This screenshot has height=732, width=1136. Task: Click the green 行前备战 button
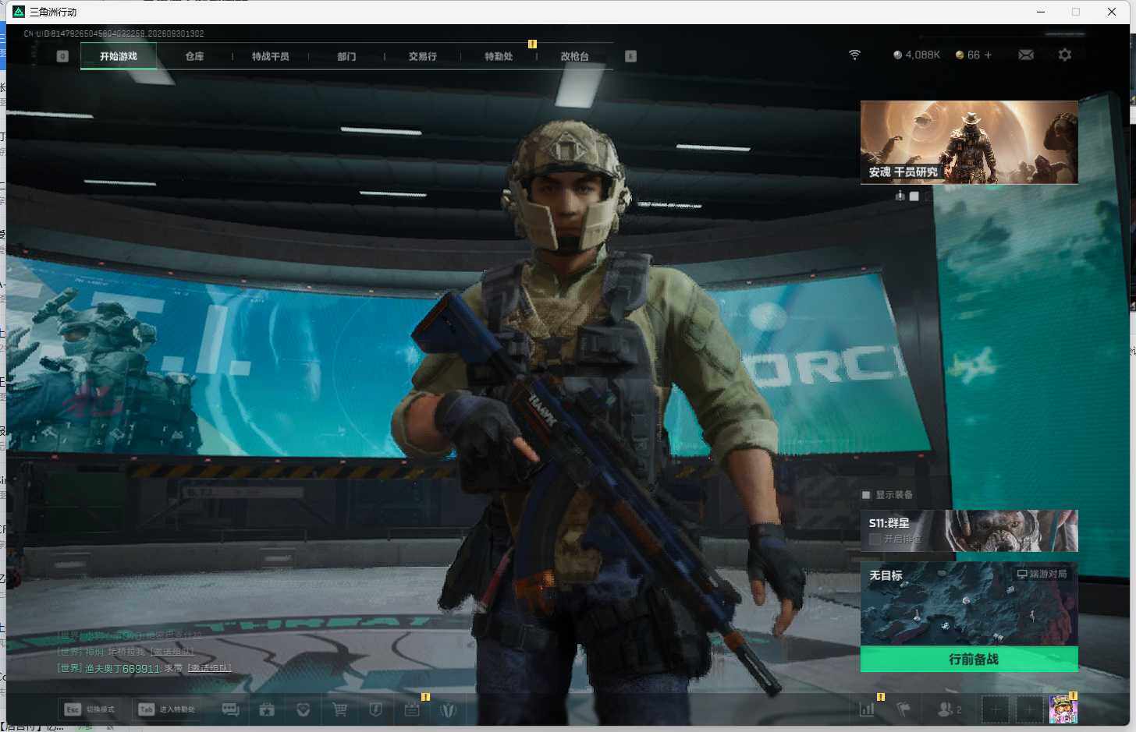pyautogui.click(x=969, y=660)
